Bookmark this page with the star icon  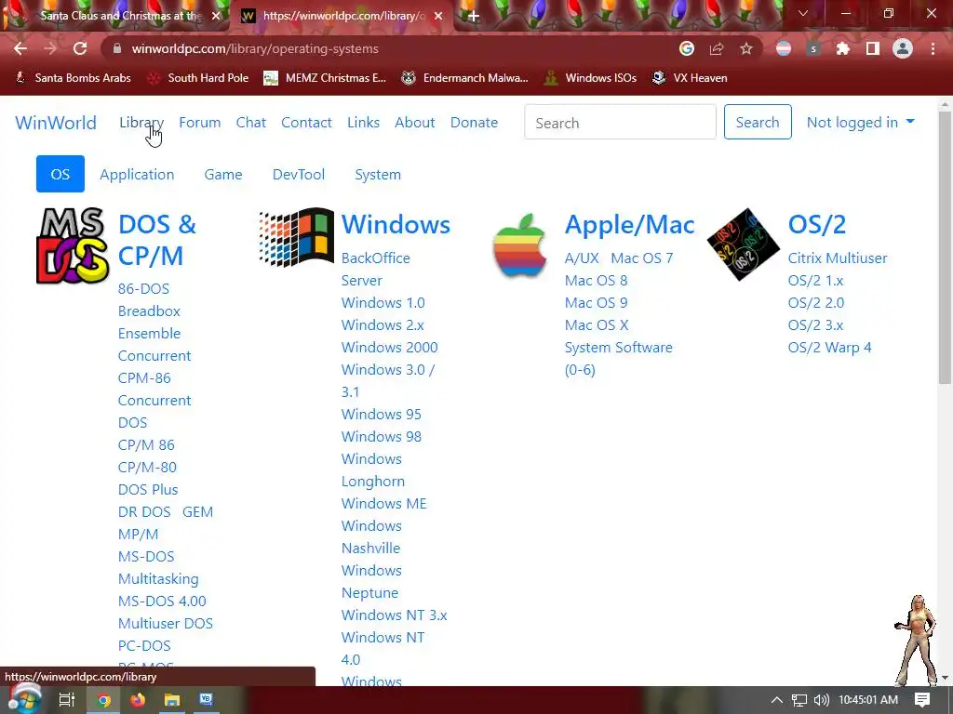tap(746, 48)
